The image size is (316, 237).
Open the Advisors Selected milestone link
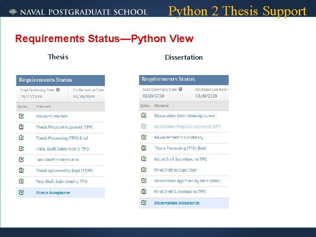(x=52, y=116)
